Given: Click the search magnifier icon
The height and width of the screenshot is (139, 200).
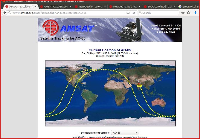Looking at the screenshot, I should (x=140, y=13).
